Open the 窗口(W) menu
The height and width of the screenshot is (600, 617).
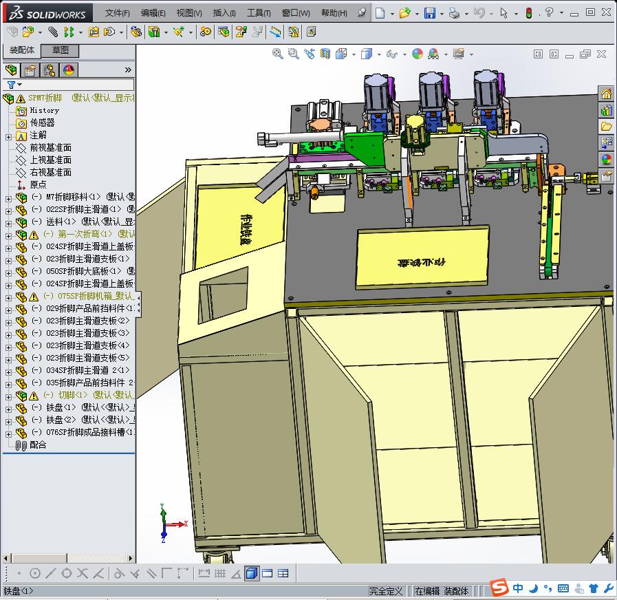(296, 13)
